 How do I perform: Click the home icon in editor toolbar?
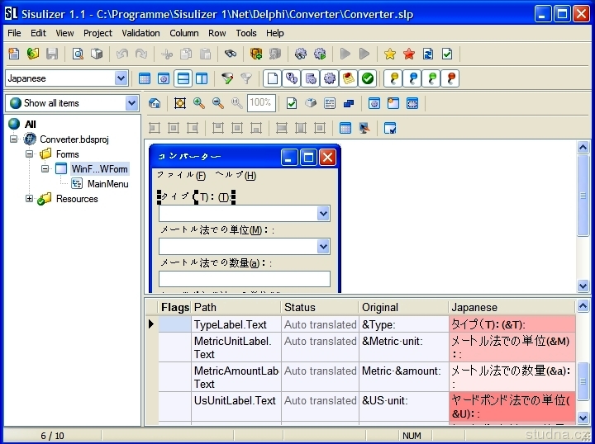[x=155, y=103]
